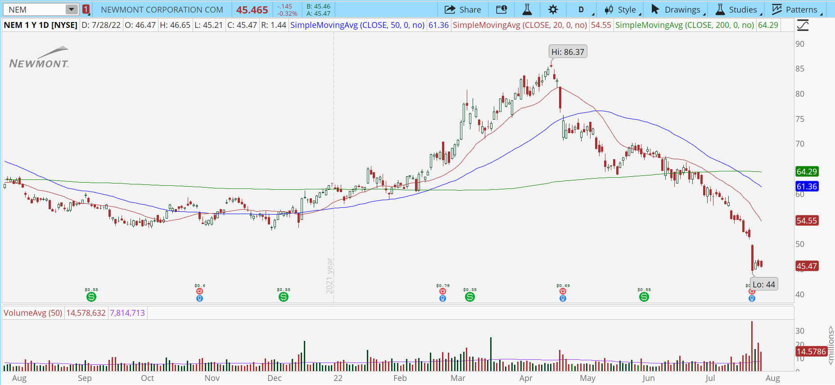The width and height of the screenshot is (835, 385).
Task: Click the 45.47 last price axis label
Action: pos(807,266)
